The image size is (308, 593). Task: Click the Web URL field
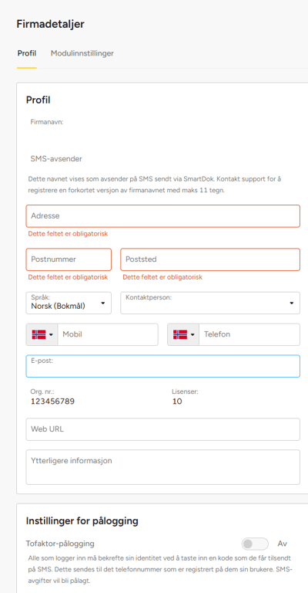pyautogui.click(x=163, y=429)
